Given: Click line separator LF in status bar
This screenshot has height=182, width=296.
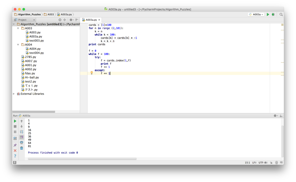Looking at the screenshot, I should click(254, 163).
